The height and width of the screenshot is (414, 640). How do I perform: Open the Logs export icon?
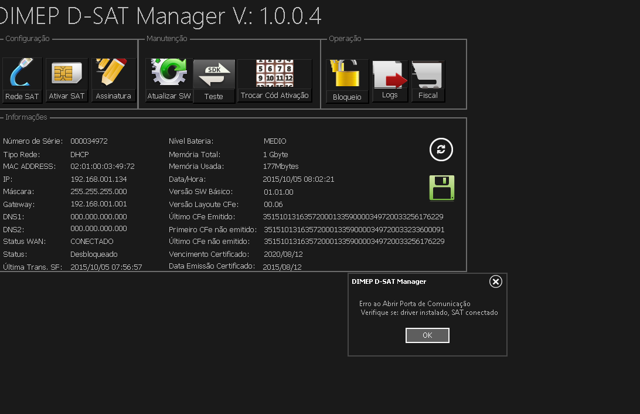pos(390,81)
